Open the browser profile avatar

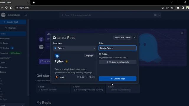[x=187, y=8]
